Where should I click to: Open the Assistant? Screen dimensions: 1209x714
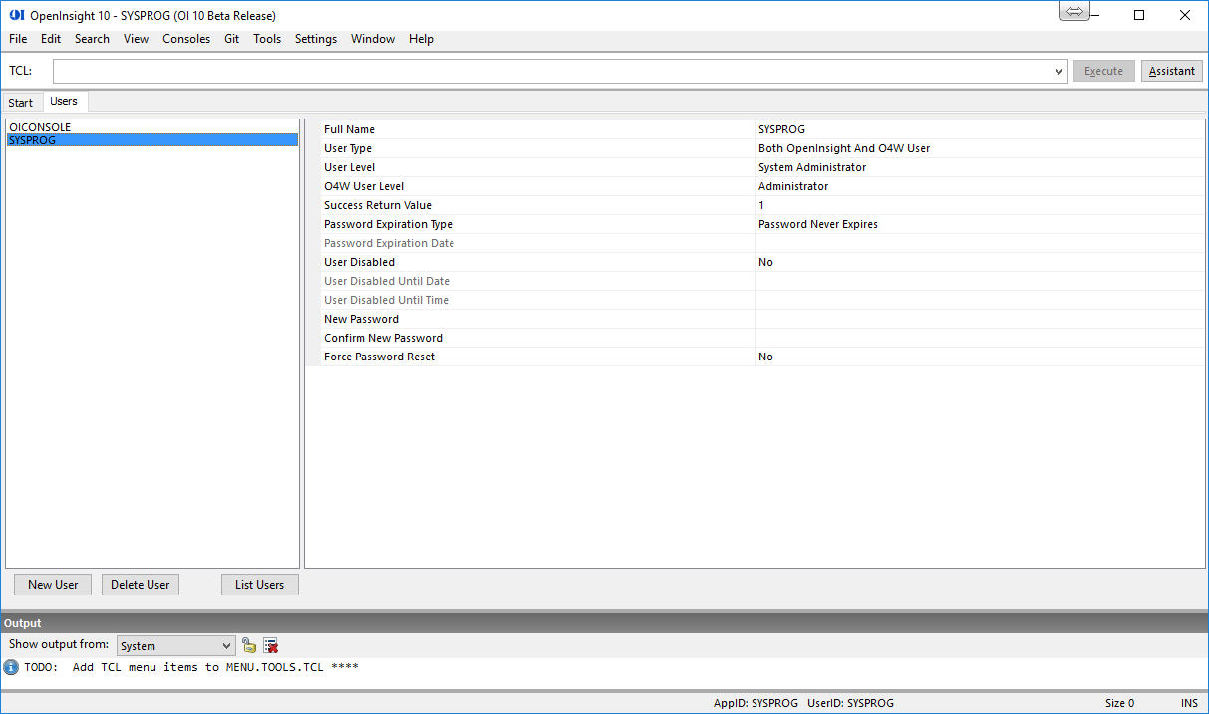[x=1172, y=71]
